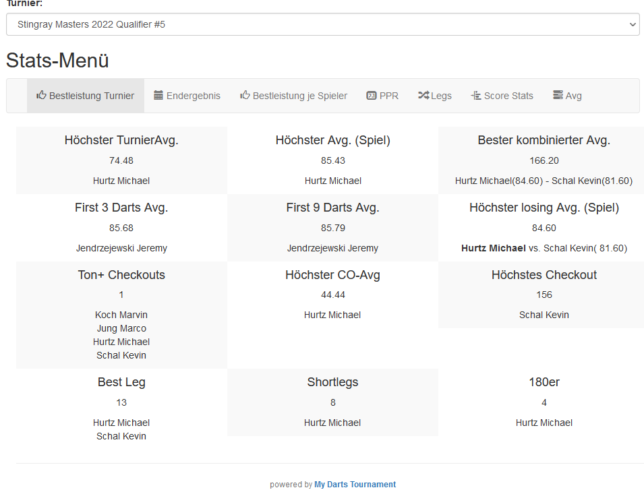
Task: Click the 180er stat heading
Action: tap(544, 382)
